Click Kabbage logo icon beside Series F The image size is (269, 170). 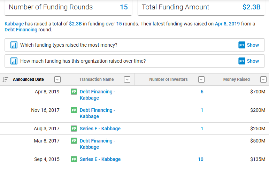(x=74, y=129)
